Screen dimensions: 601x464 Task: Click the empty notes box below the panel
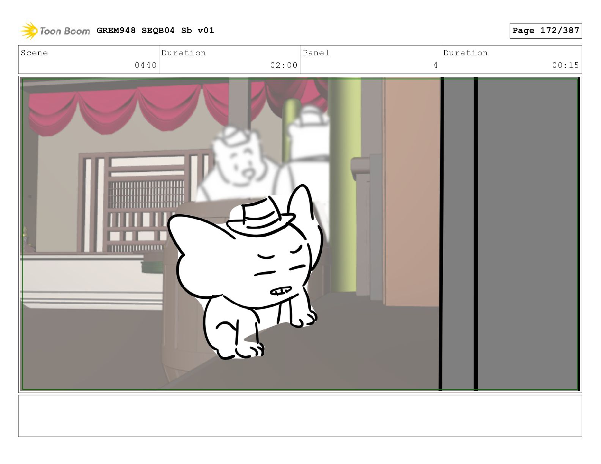300,416
